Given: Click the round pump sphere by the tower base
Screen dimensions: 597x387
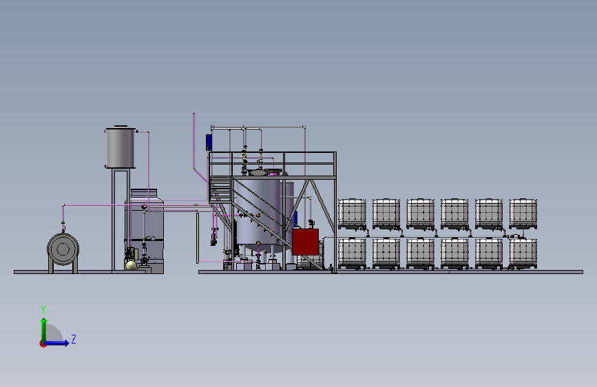Looking at the screenshot, I should pos(131,265).
